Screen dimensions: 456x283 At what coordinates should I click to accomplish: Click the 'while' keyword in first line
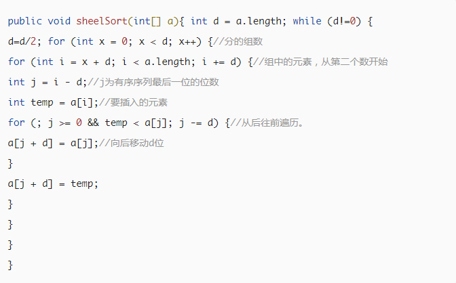pos(307,21)
